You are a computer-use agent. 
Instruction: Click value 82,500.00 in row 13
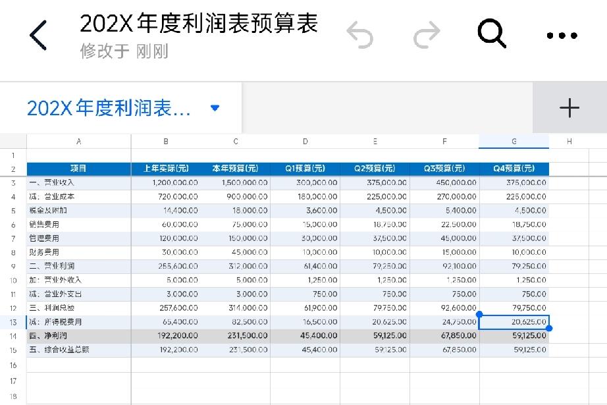point(250,322)
